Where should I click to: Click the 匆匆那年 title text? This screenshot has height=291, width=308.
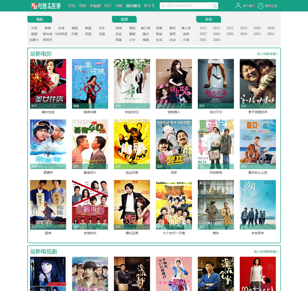tap(258, 233)
